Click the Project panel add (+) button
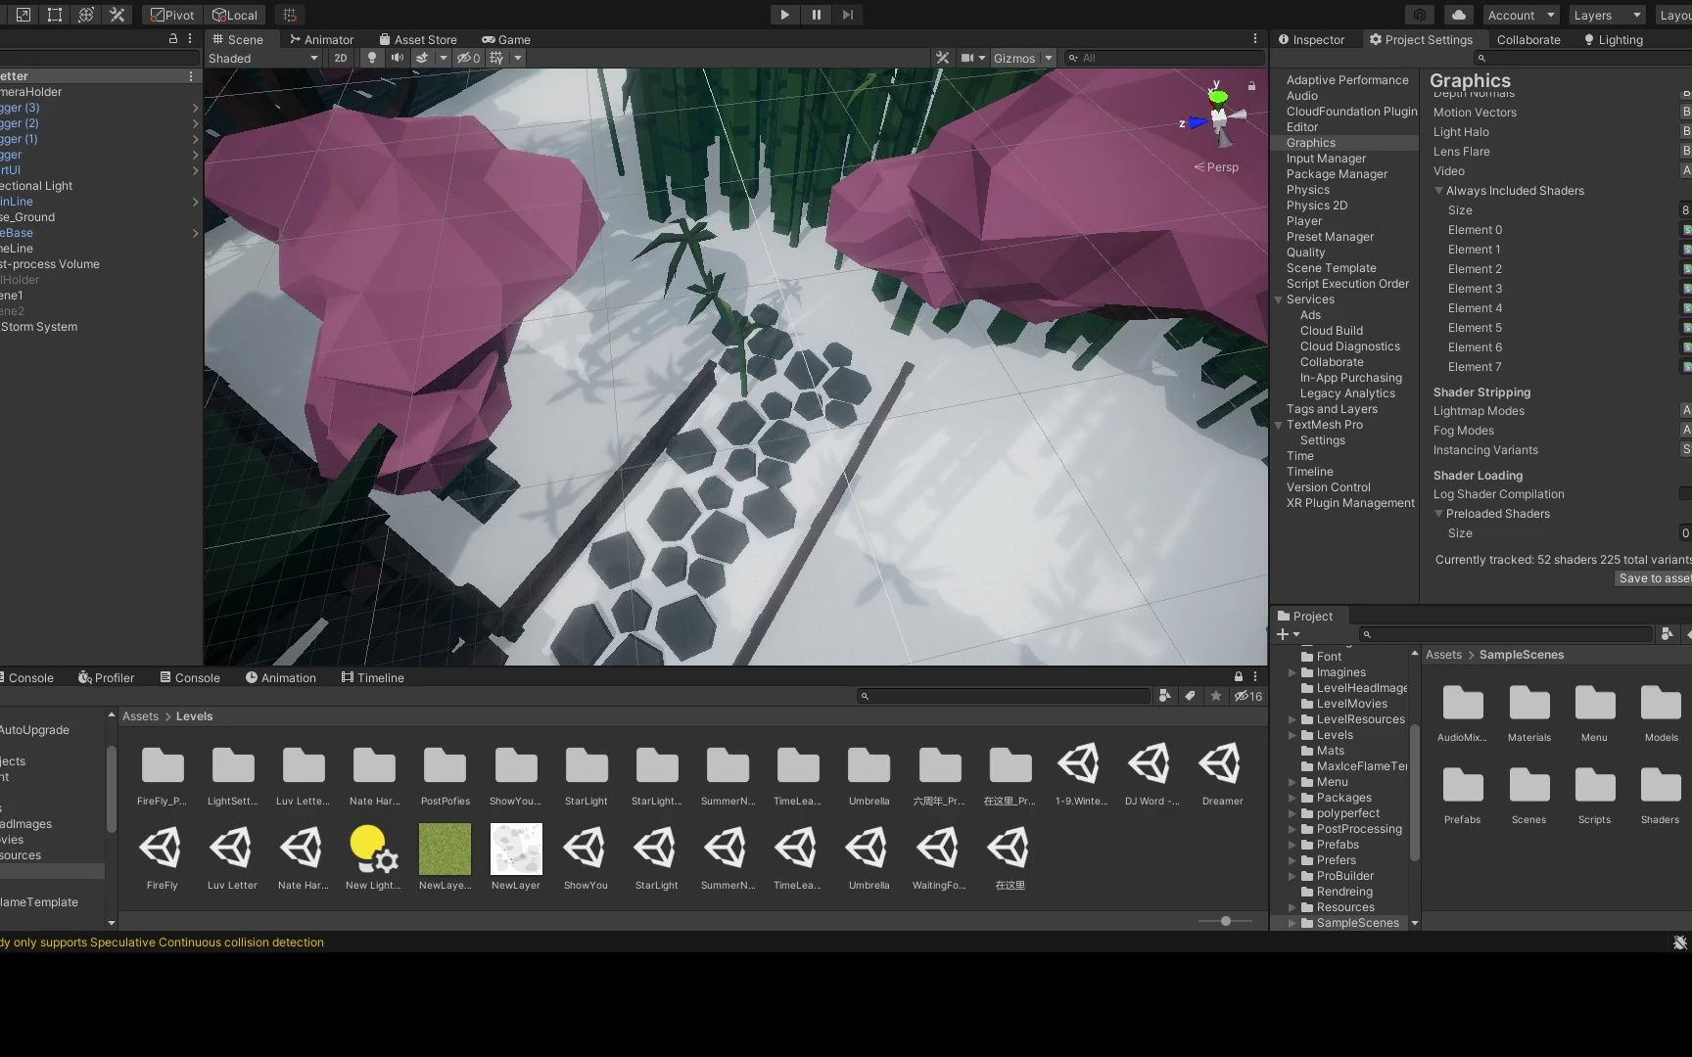The height and width of the screenshot is (1057, 1692). pos(1288,634)
